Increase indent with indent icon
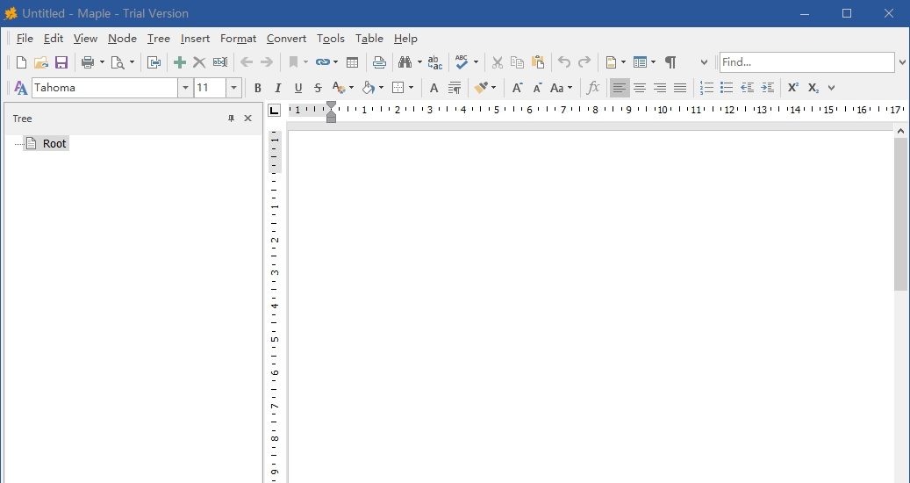 [x=767, y=88]
